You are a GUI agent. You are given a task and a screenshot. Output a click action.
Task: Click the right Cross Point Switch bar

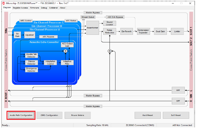pos(191,60)
